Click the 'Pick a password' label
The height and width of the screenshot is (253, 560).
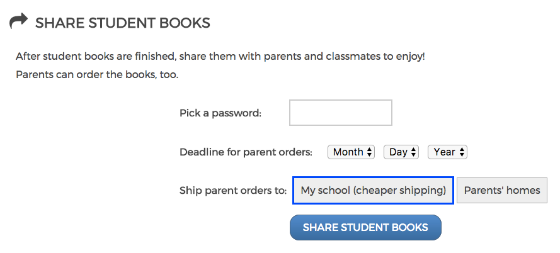click(220, 113)
